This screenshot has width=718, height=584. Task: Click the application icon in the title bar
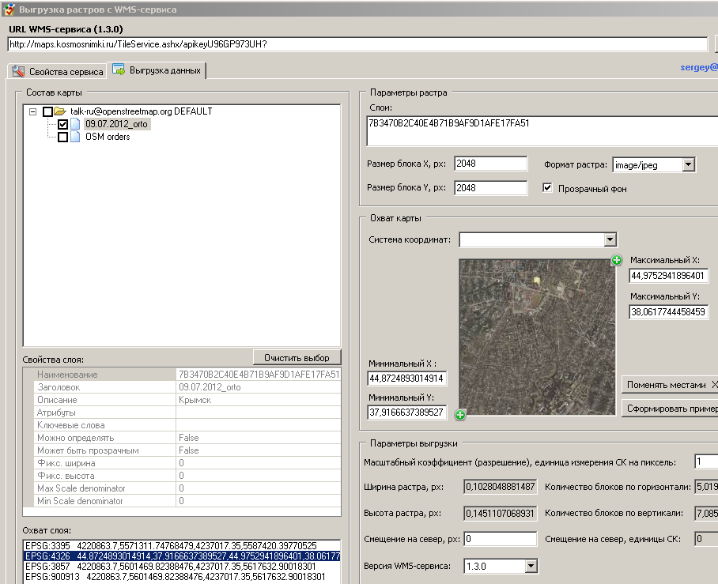click(x=8, y=9)
